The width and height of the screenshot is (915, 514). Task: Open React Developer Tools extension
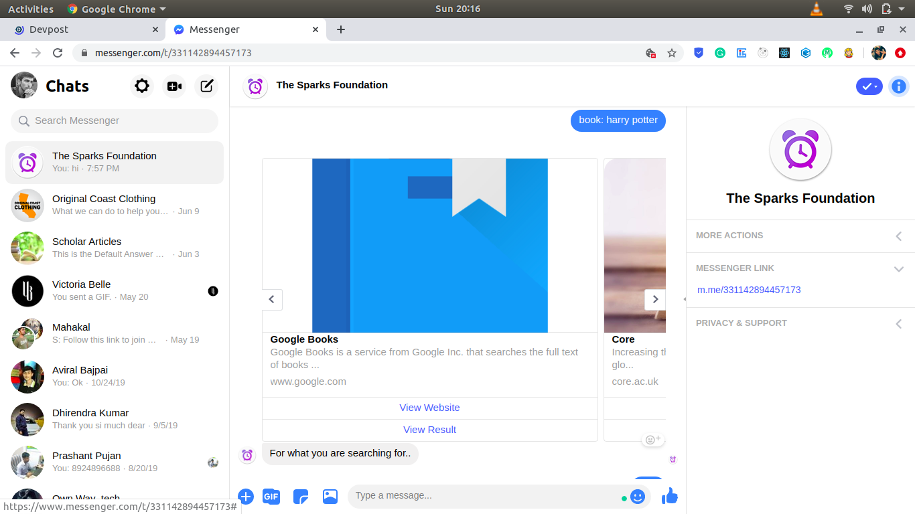(784, 53)
